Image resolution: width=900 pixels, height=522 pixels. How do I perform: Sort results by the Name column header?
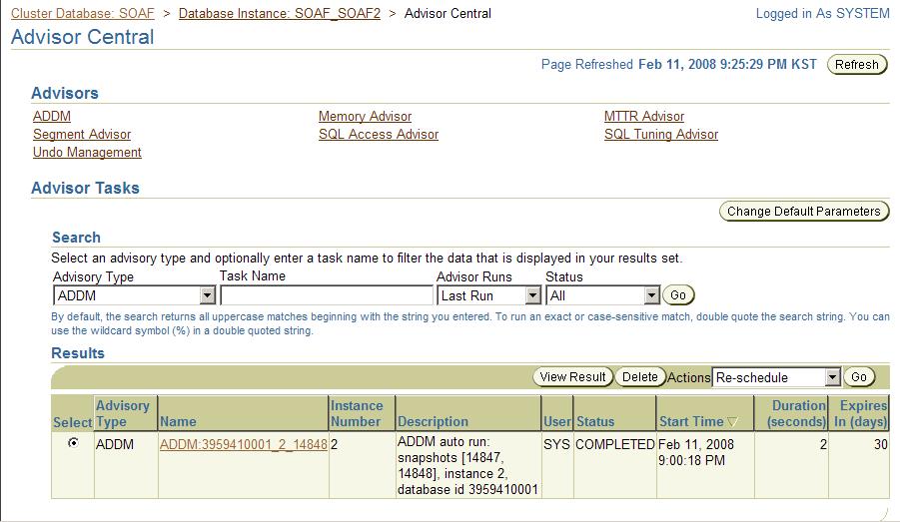[177, 421]
